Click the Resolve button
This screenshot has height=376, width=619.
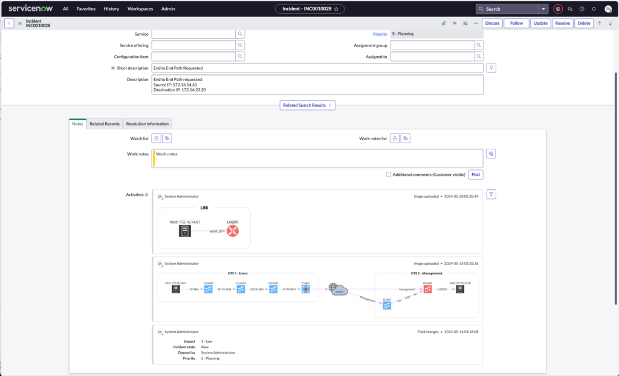(562, 23)
